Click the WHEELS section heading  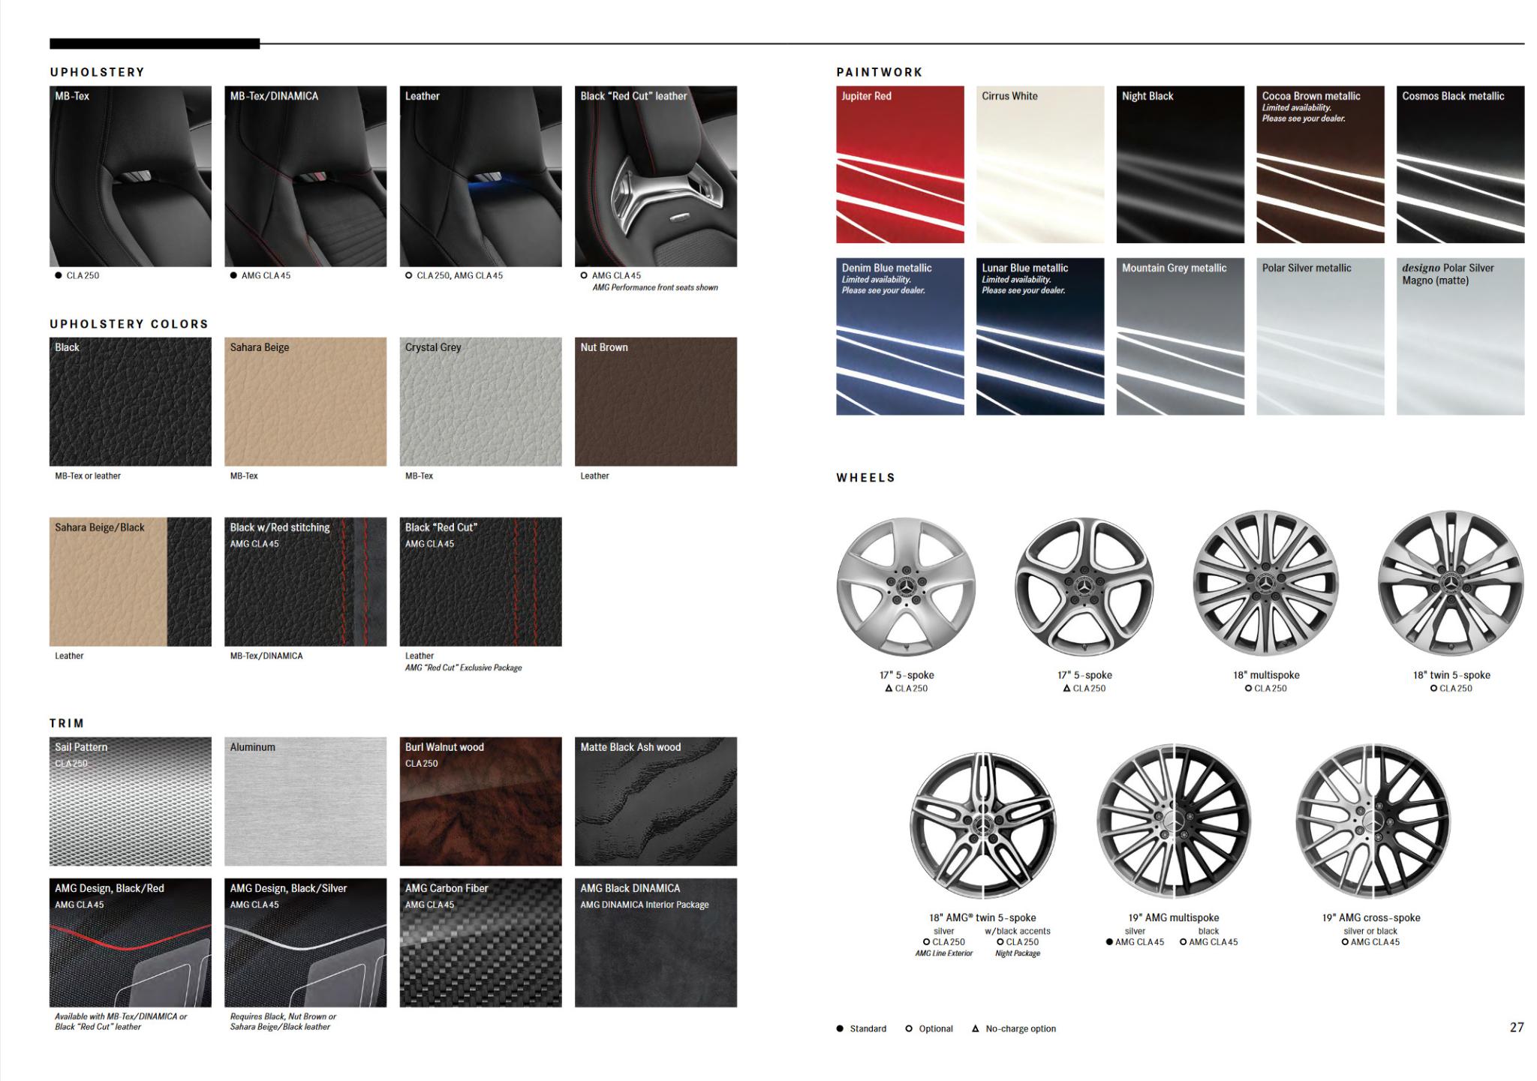point(866,478)
